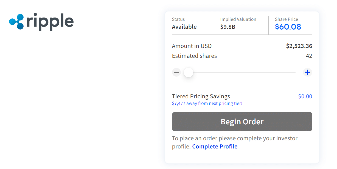337x169 pixels.
Task: Select the Share Price label
Action: click(286, 19)
